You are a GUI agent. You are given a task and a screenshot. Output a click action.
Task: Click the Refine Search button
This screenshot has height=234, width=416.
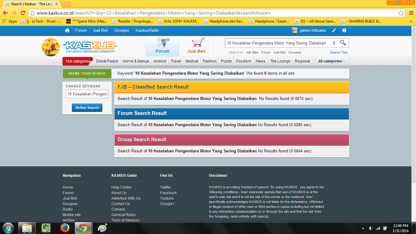[87, 108]
